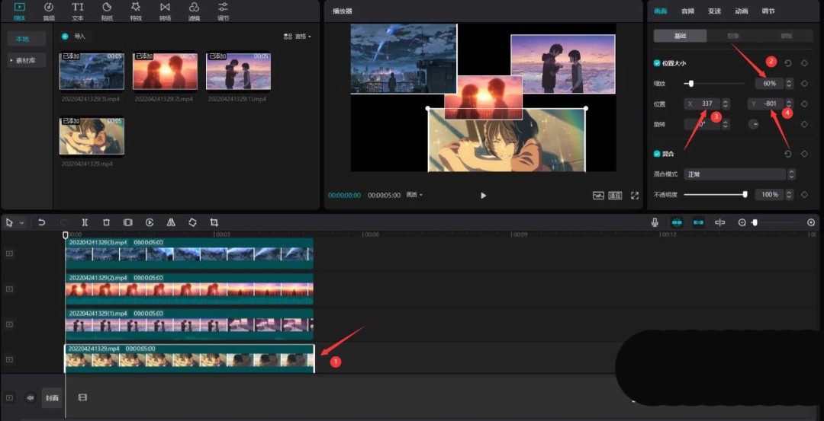824x421 pixels.
Task: Uncheck the 位置大小 checkbox
Action: [657, 63]
